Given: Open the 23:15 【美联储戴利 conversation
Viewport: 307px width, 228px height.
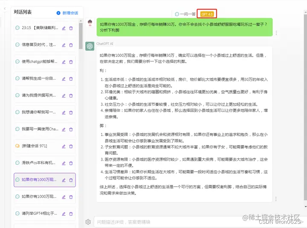Looking at the screenshot, I should [x=45, y=28].
